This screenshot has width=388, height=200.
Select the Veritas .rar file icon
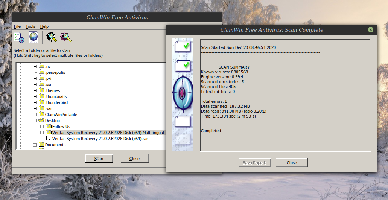pyautogui.click(x=49, y=138)
